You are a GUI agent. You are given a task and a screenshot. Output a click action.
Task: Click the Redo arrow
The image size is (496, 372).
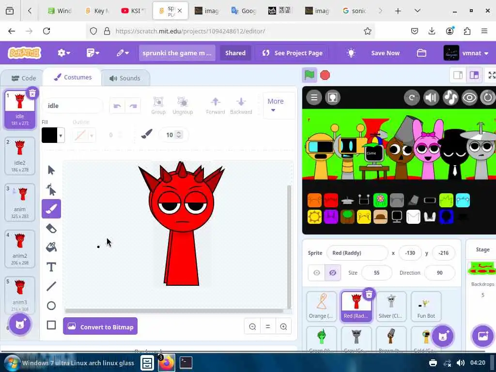[133, 106]
